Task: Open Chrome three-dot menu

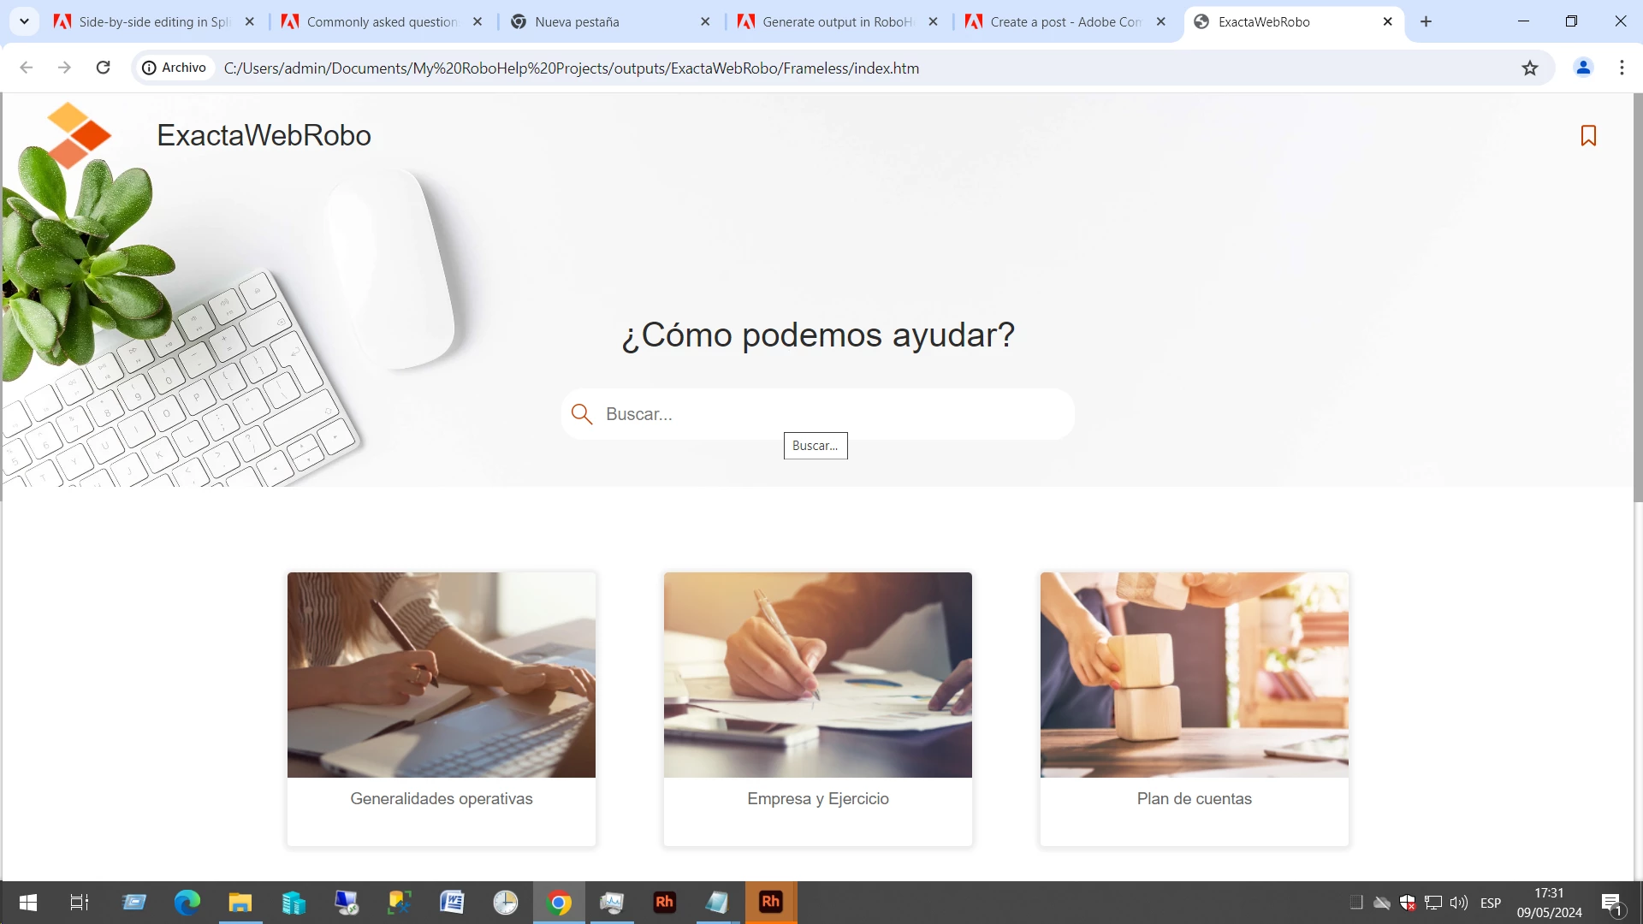Action: coord(1622,68)
